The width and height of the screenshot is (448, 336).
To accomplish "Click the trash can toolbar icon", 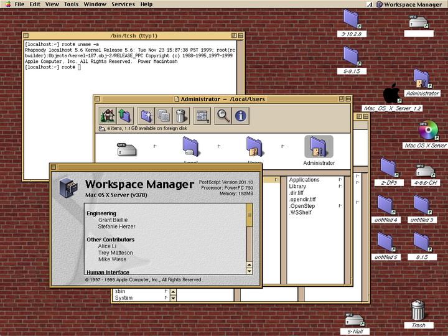I will point(181,116).
